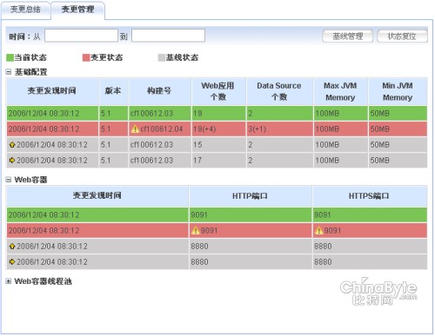Click 100MB in the green row

(327, 113)
